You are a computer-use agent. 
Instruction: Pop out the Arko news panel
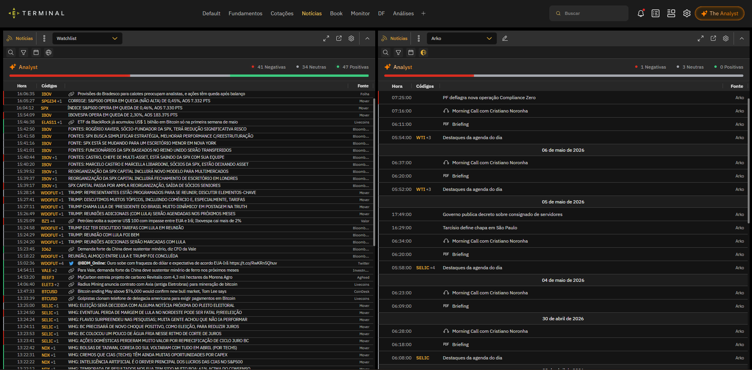coord(713,38)
